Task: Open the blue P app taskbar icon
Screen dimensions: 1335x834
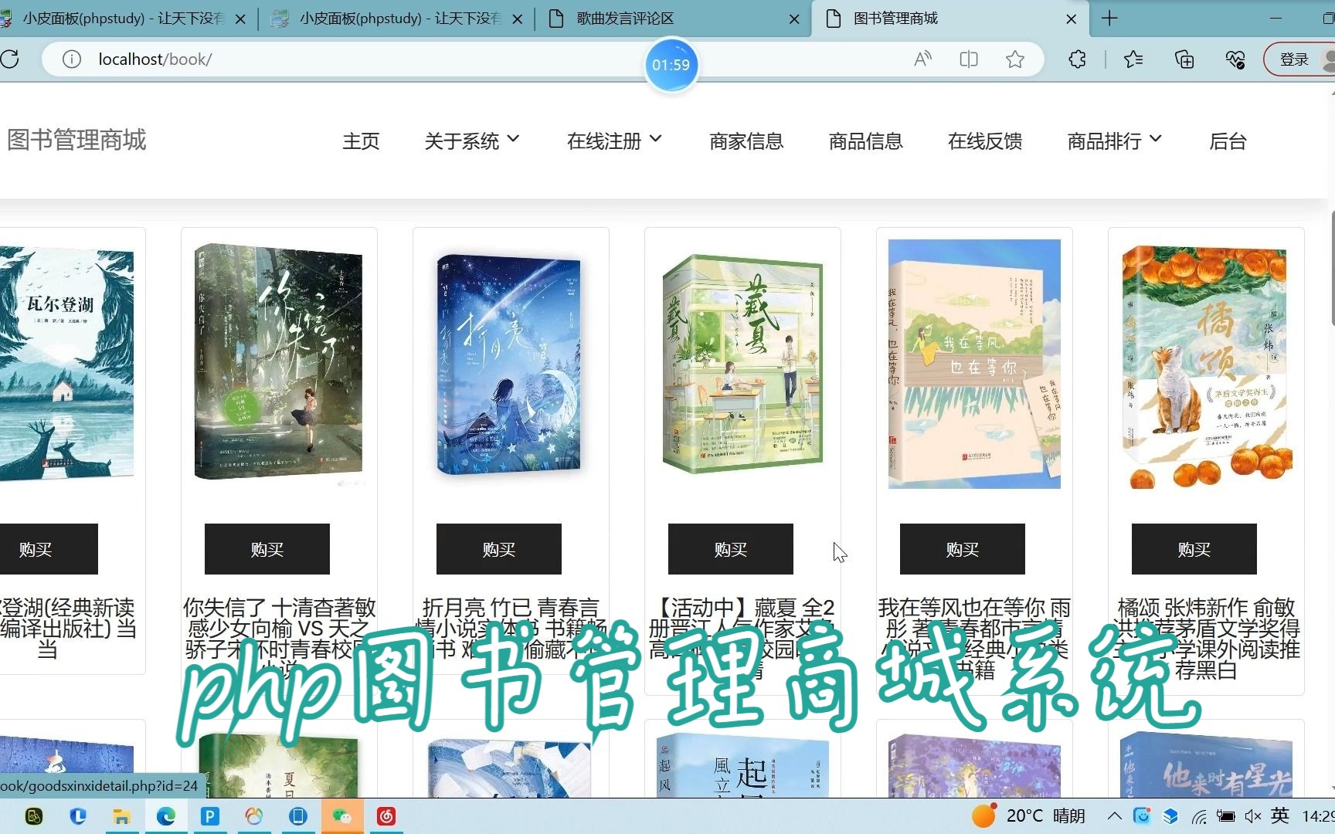Action: (x=209, y=816)
